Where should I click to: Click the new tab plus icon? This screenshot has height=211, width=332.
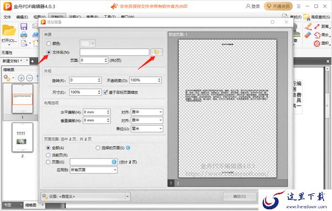[33, 61]
